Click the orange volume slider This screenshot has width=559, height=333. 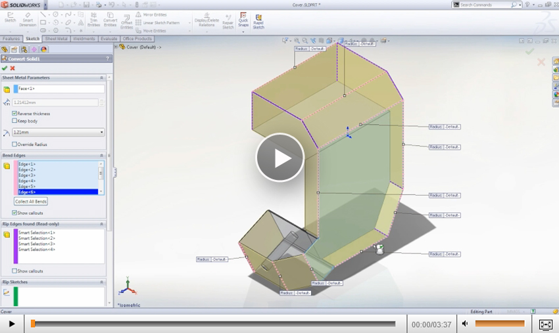click(500, 324)
